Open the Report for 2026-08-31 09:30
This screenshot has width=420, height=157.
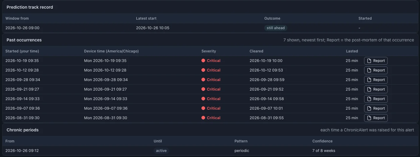tap(376, 118)
